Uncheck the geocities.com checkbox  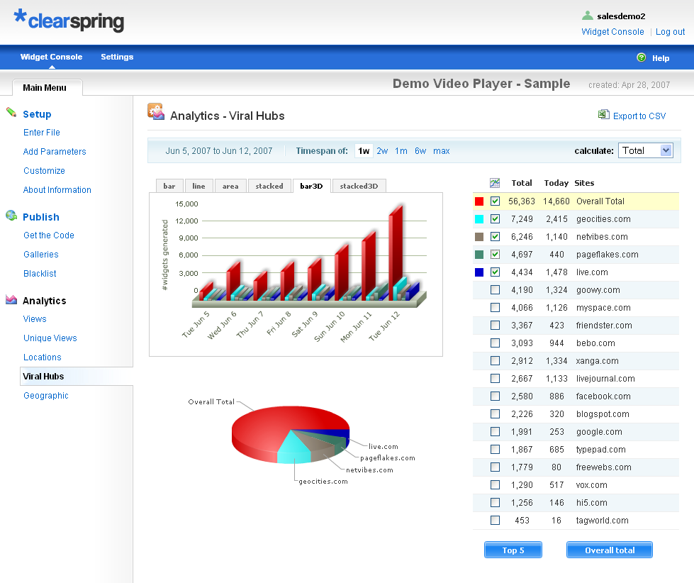point(495,219)
